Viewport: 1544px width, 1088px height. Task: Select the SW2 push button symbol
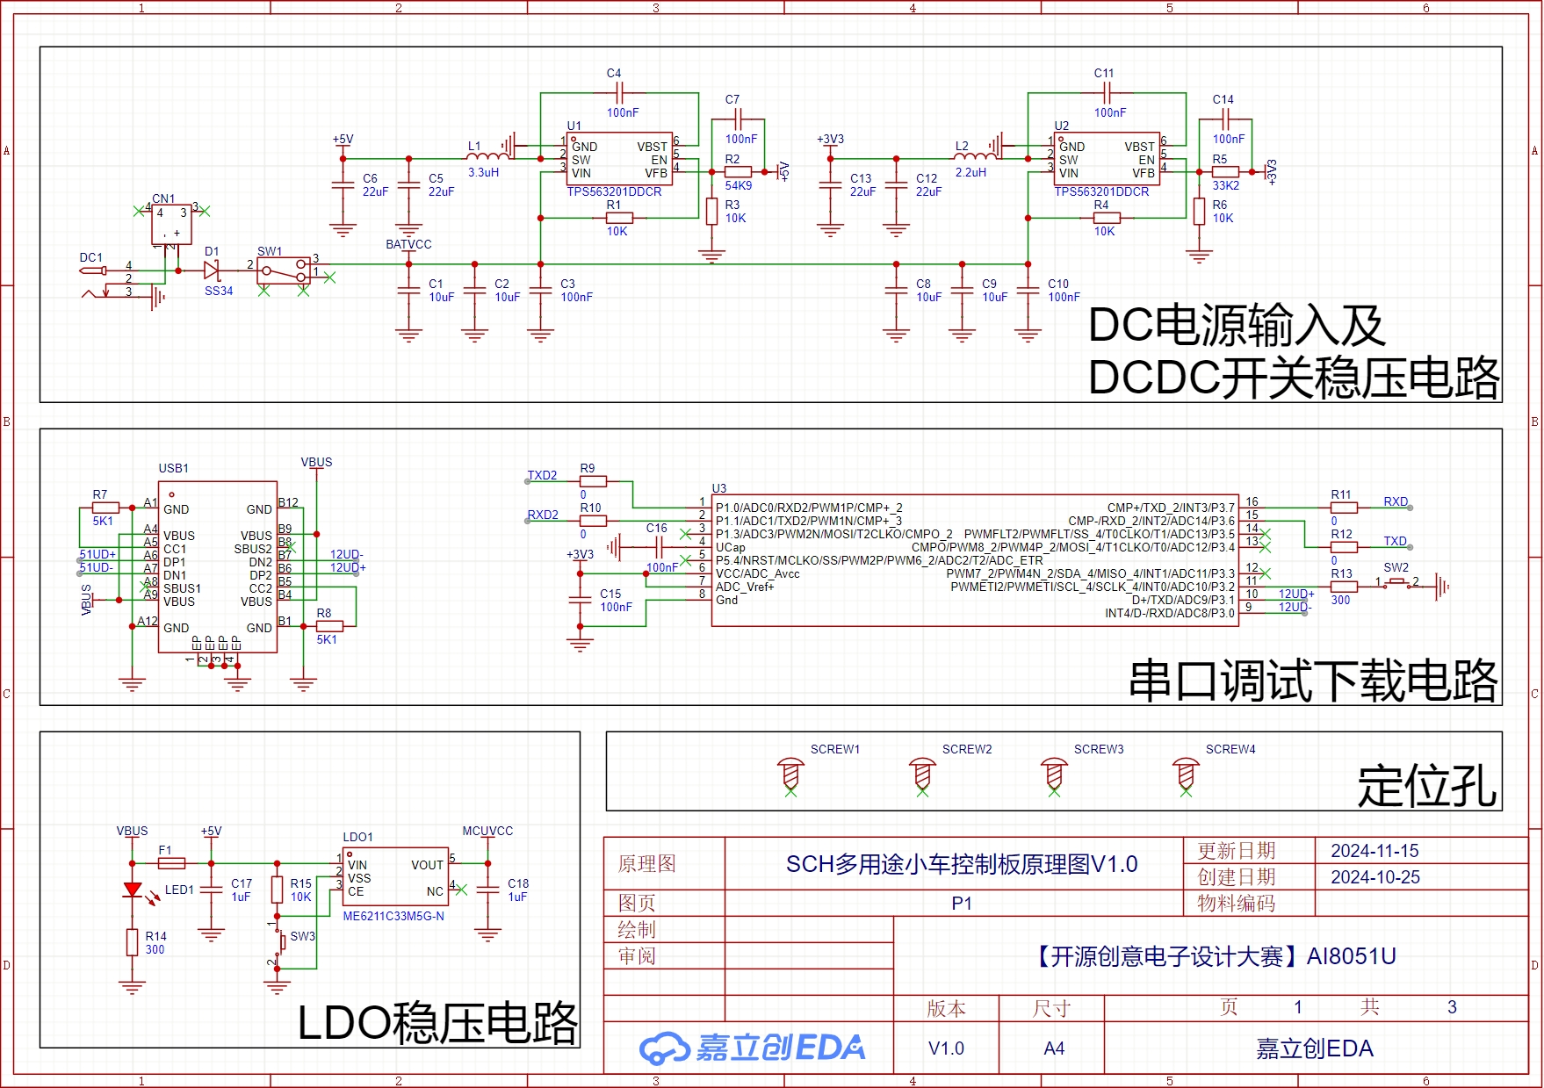[x=1396, y=582]
